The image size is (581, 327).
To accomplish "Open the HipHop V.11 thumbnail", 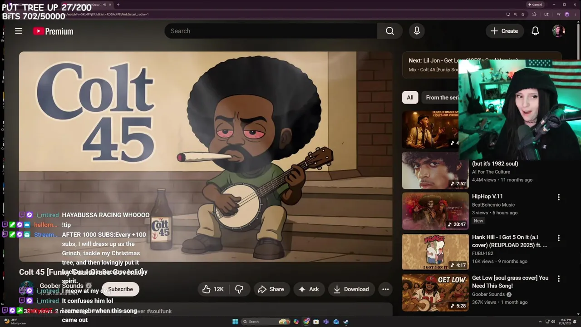I will pos(435,211).
